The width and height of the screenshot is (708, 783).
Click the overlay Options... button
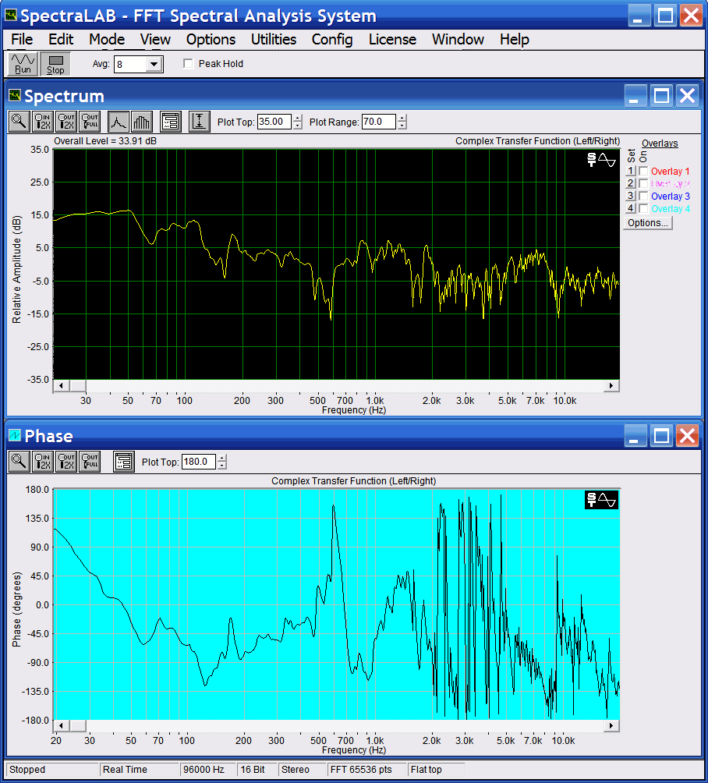pyautogui.click(x=647, y=223)
